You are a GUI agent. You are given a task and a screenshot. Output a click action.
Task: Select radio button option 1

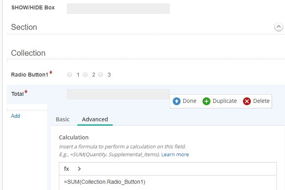69,75
